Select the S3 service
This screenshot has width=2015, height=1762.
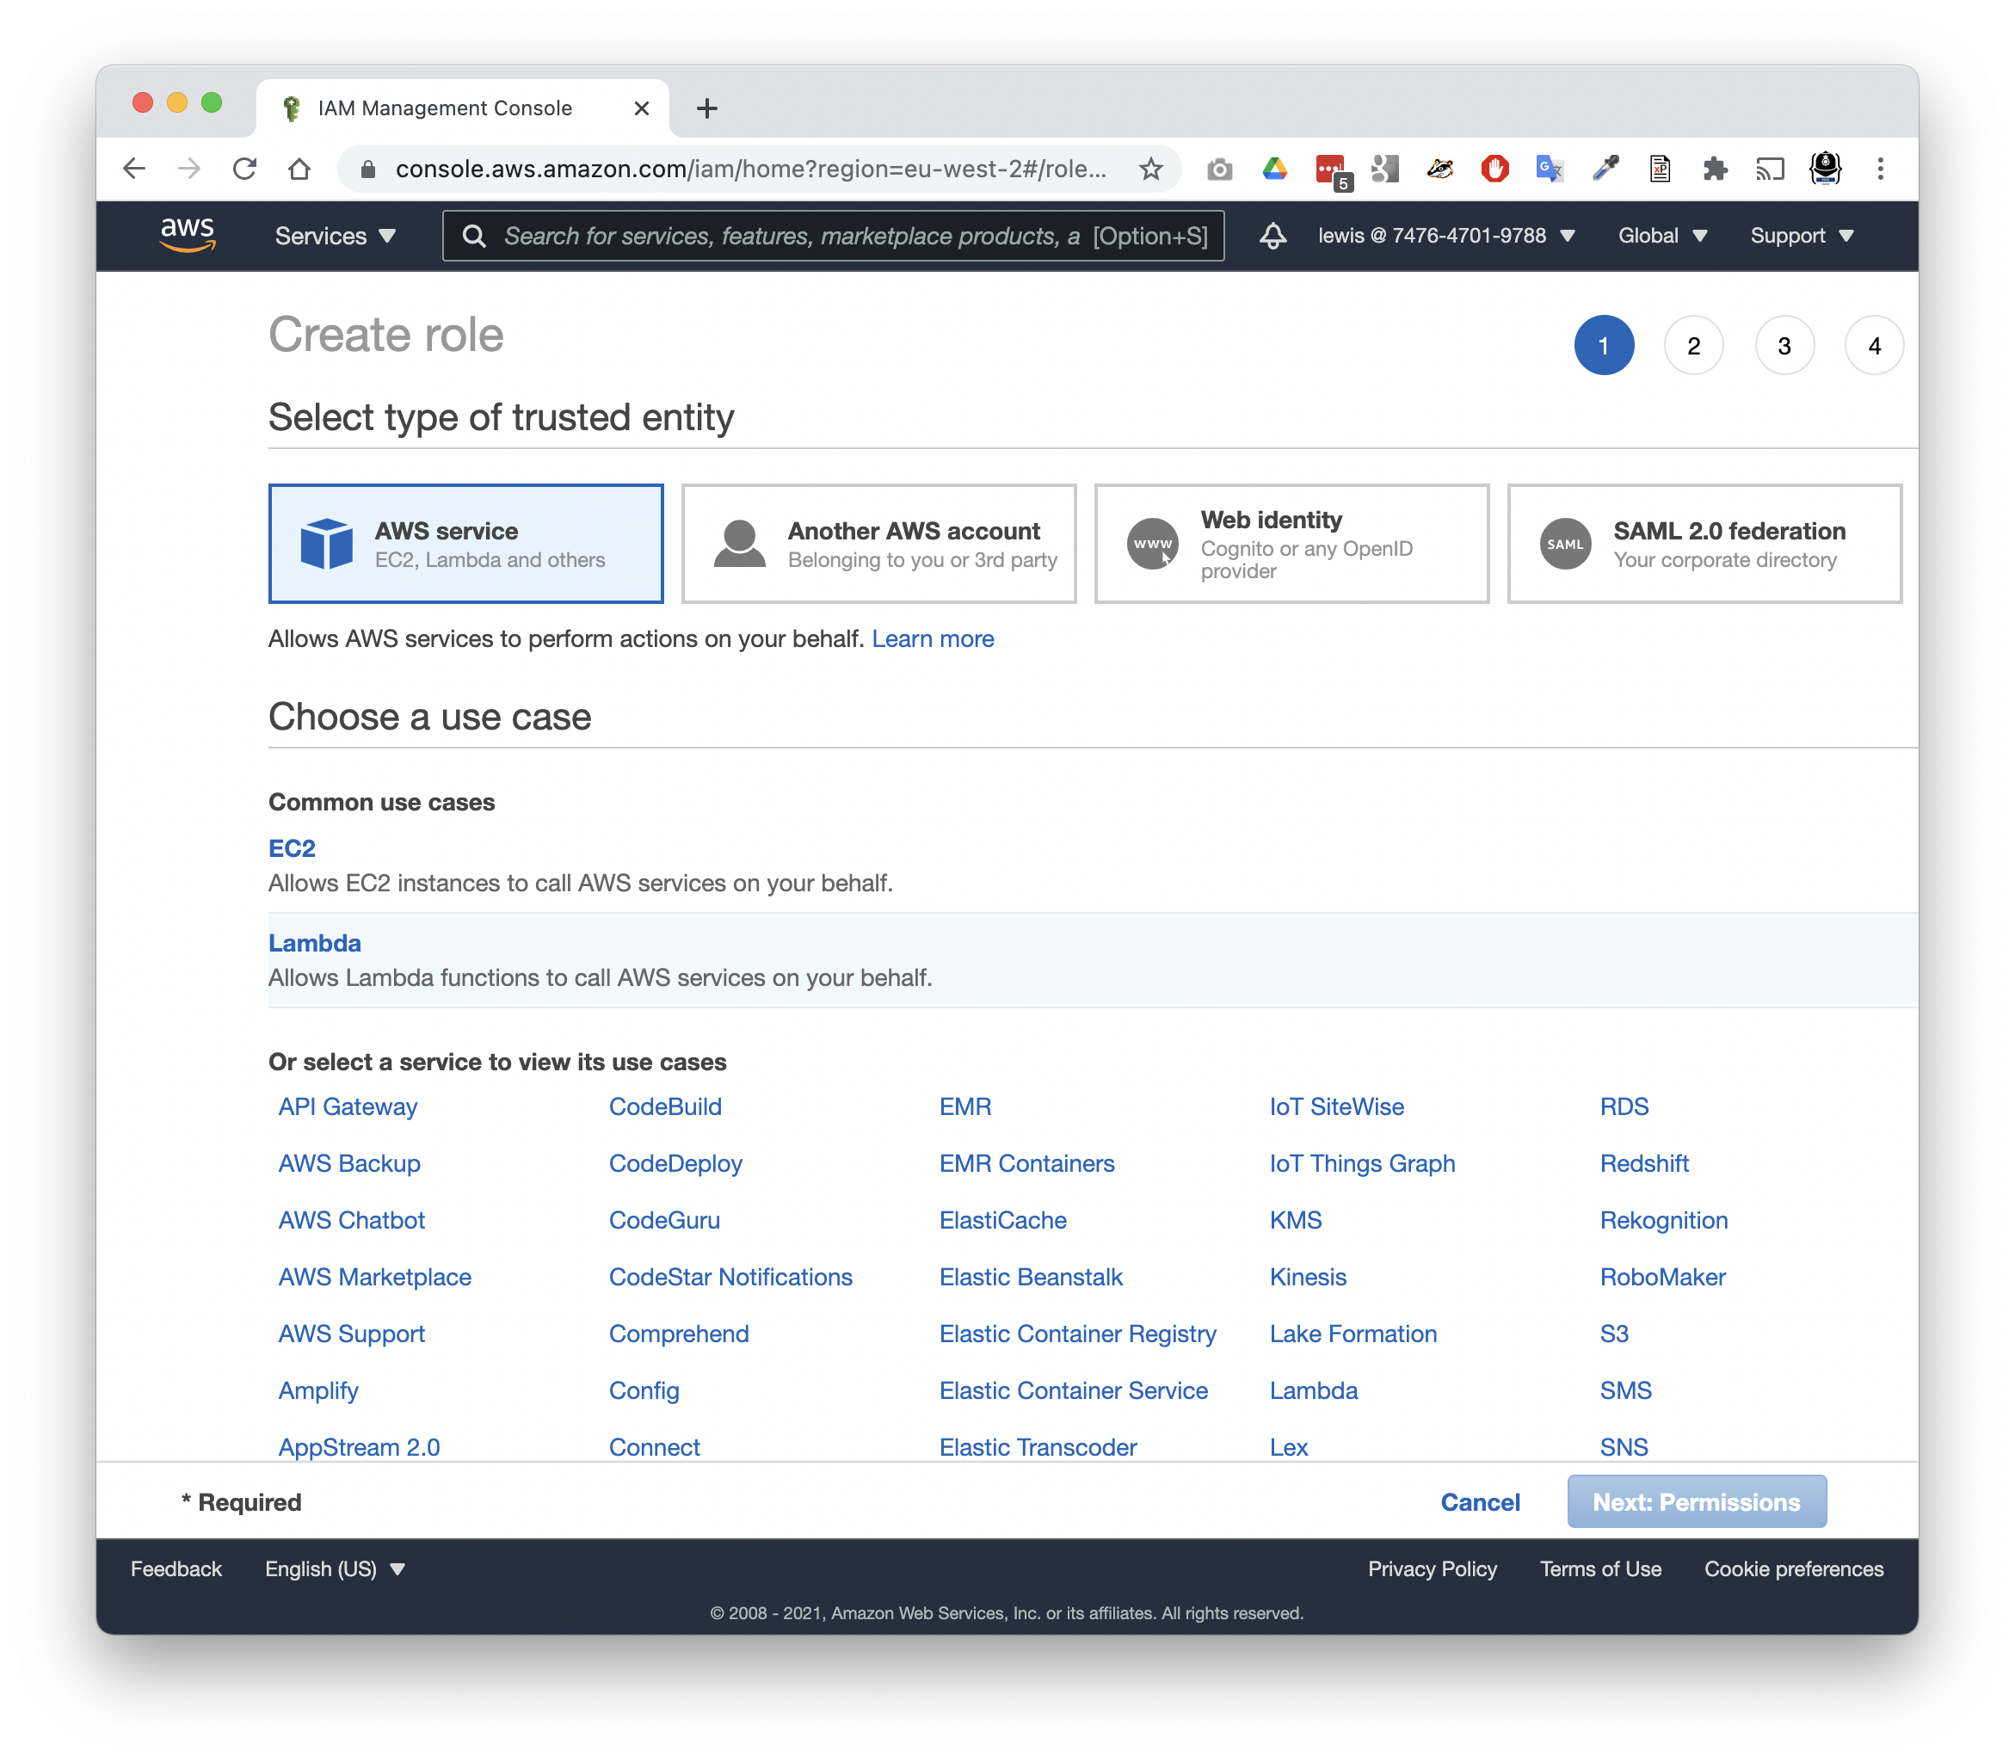pyautogui.click(x=1614, y=1334)
